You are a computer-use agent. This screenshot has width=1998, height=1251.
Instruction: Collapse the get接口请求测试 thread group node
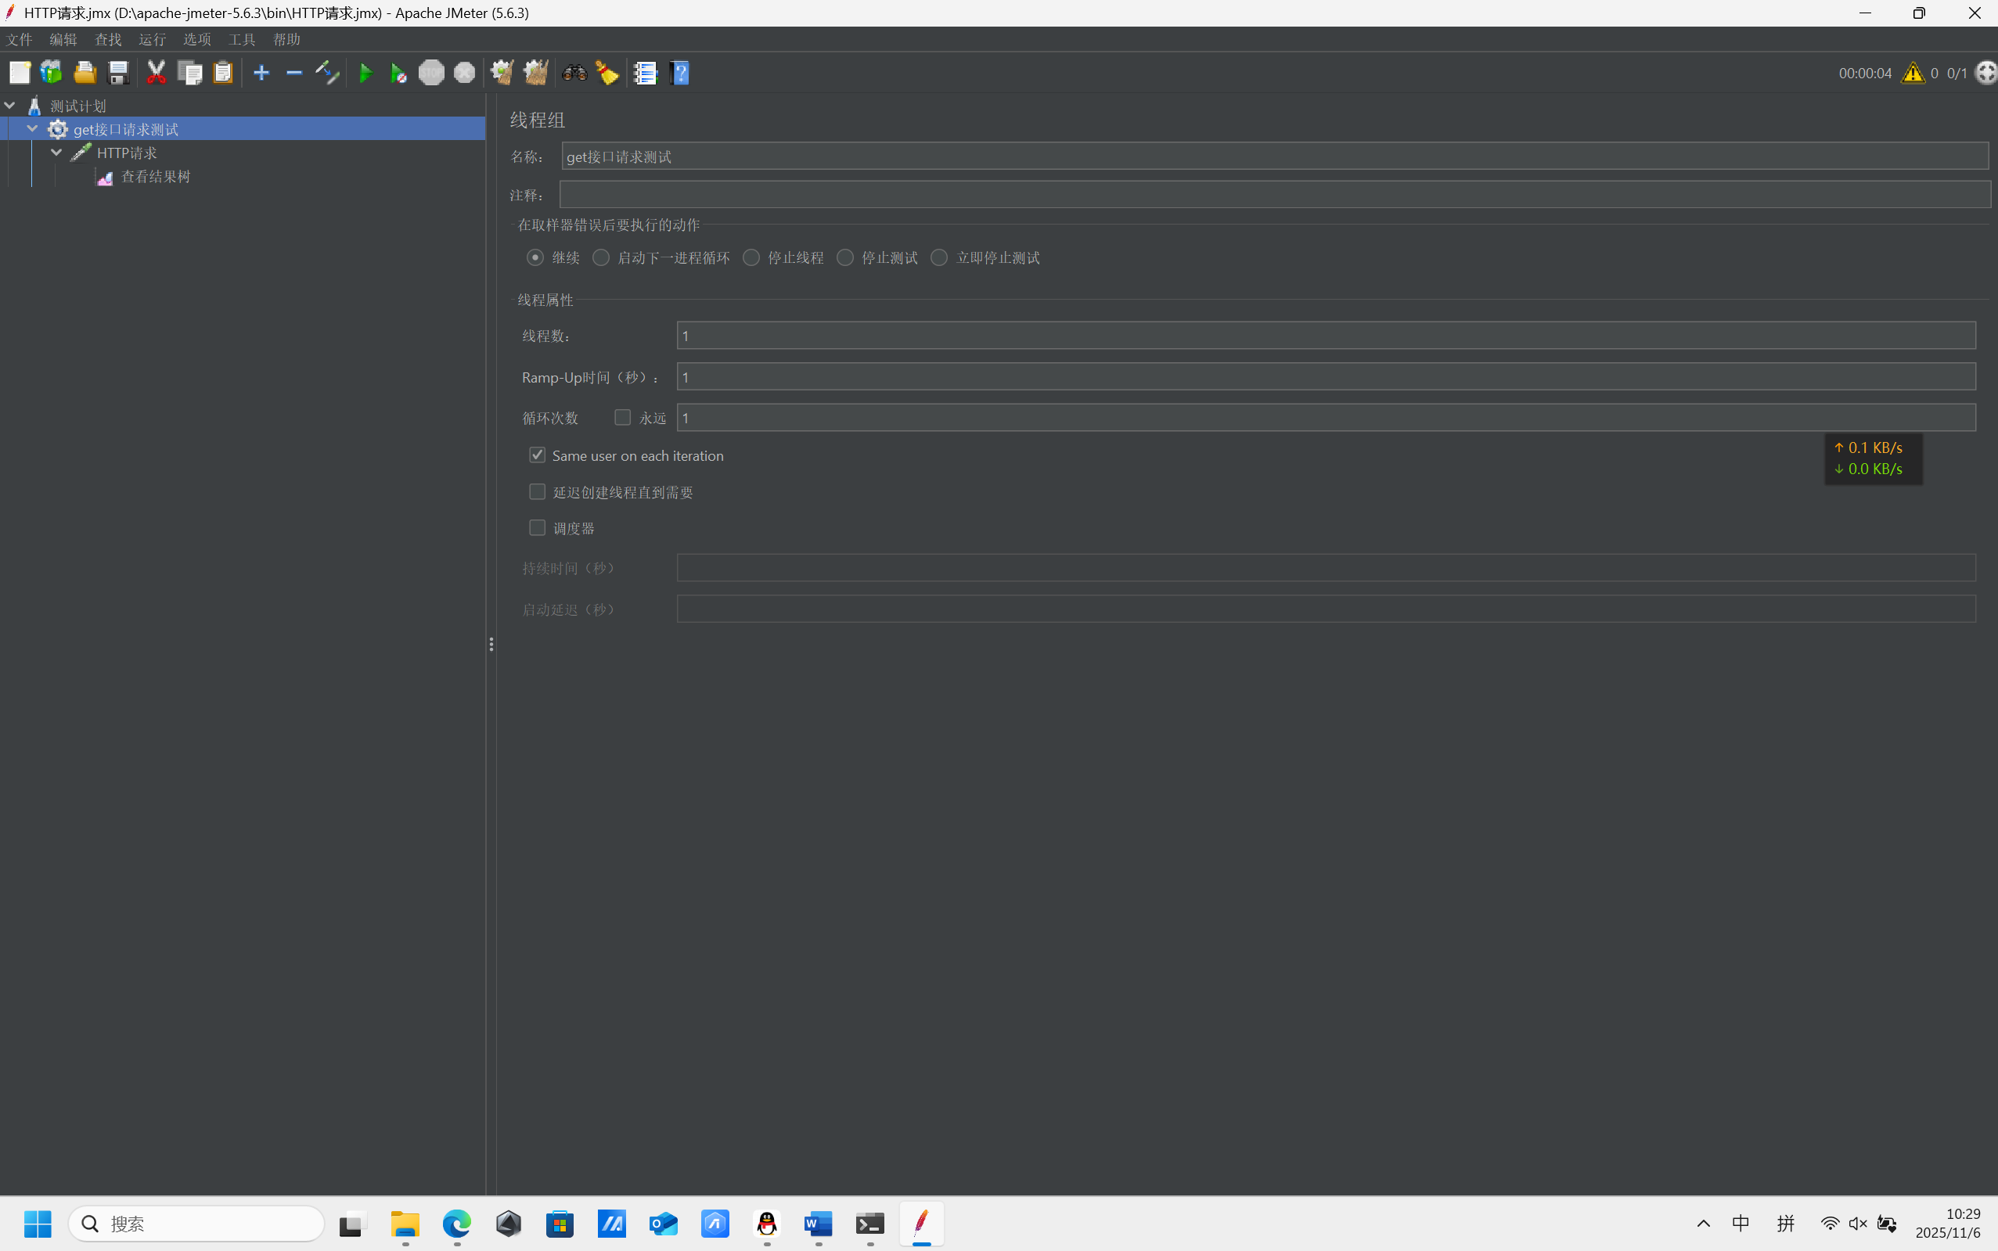33,129
